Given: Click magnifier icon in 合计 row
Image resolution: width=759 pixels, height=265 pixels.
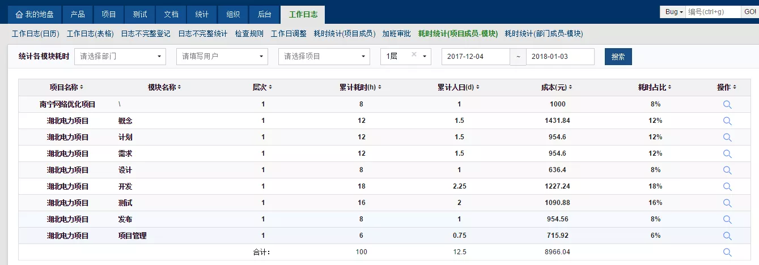Looking at the screenshot, I should click(x=727, y=253).
